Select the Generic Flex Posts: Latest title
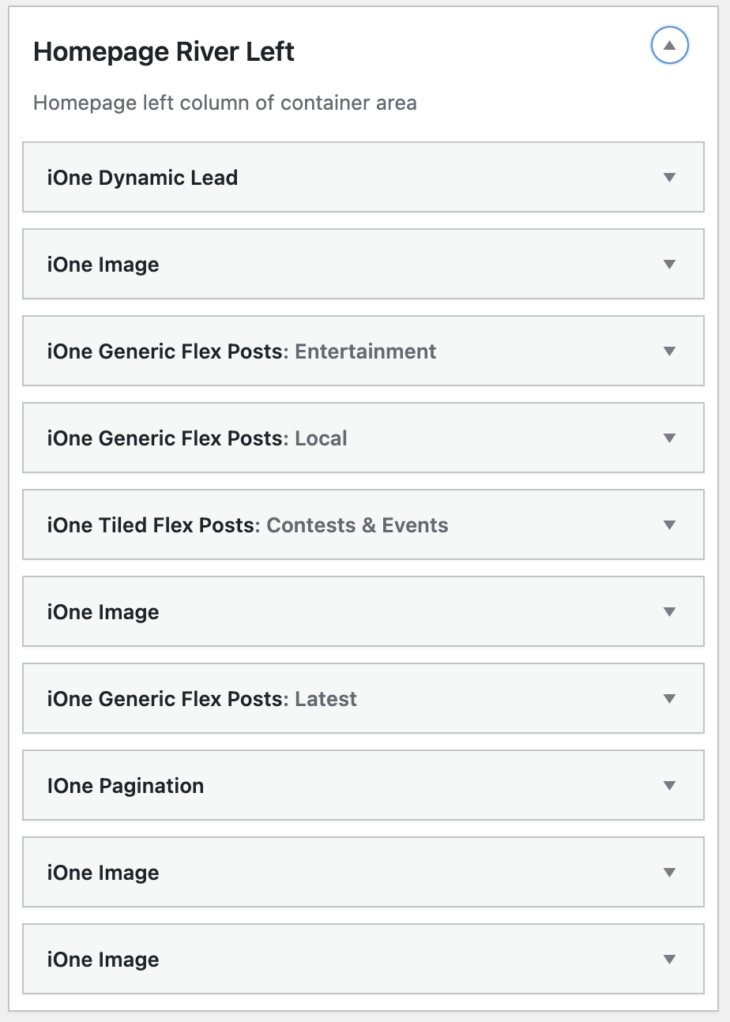 [x=201, y=699]
